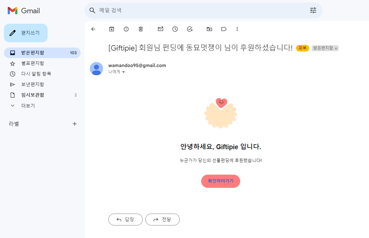Click the sender avatar picture
Viewport: 369px width, 238px height.
pos(96,69)
